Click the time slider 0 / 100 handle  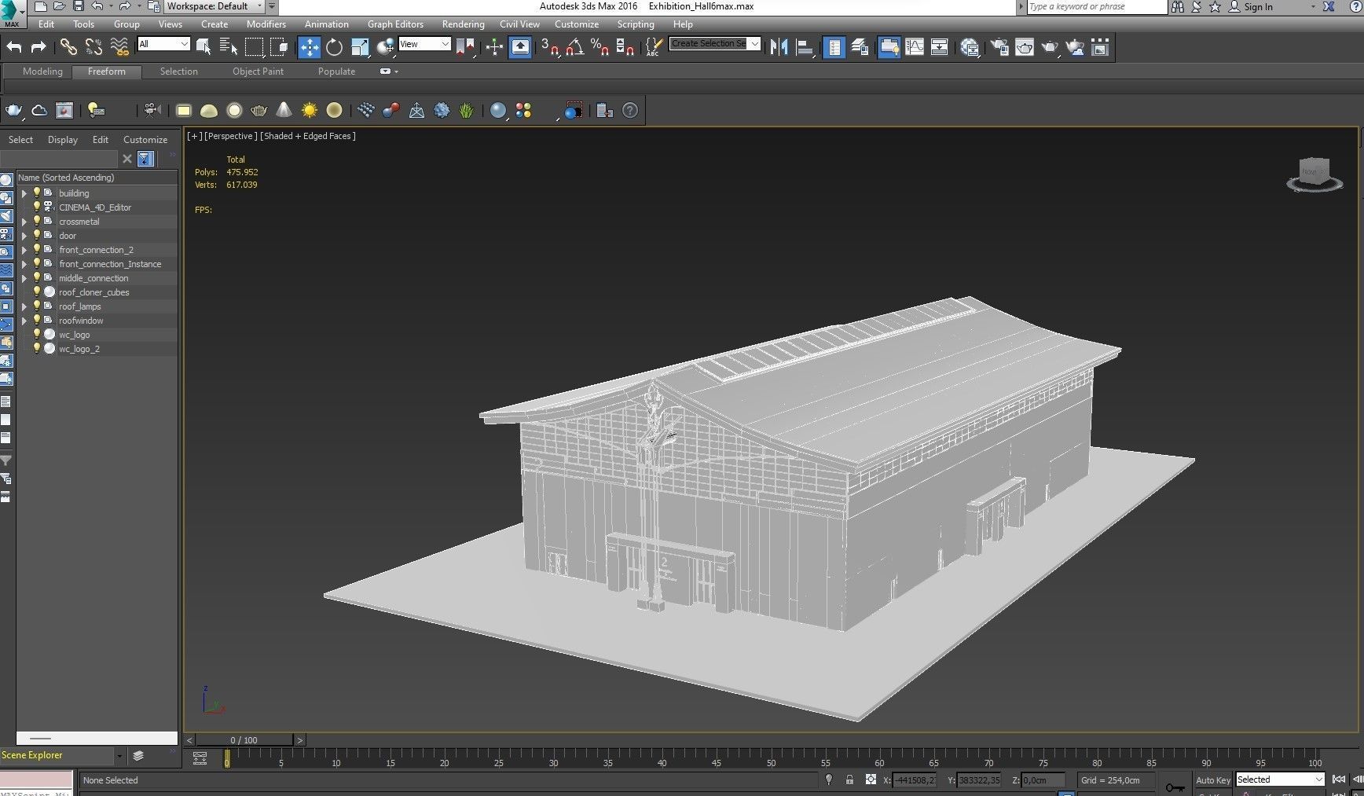coord(244,740)
